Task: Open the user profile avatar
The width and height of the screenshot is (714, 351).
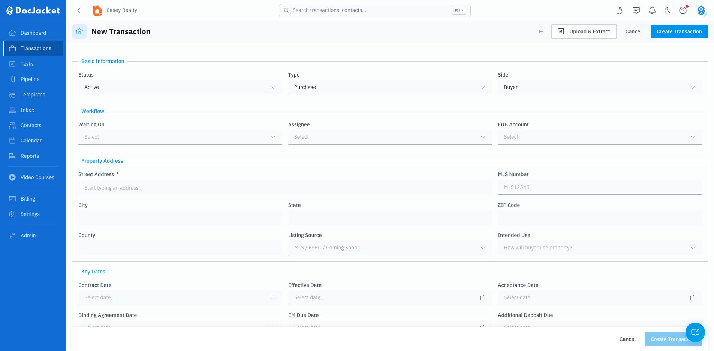Action: (701, 10)
